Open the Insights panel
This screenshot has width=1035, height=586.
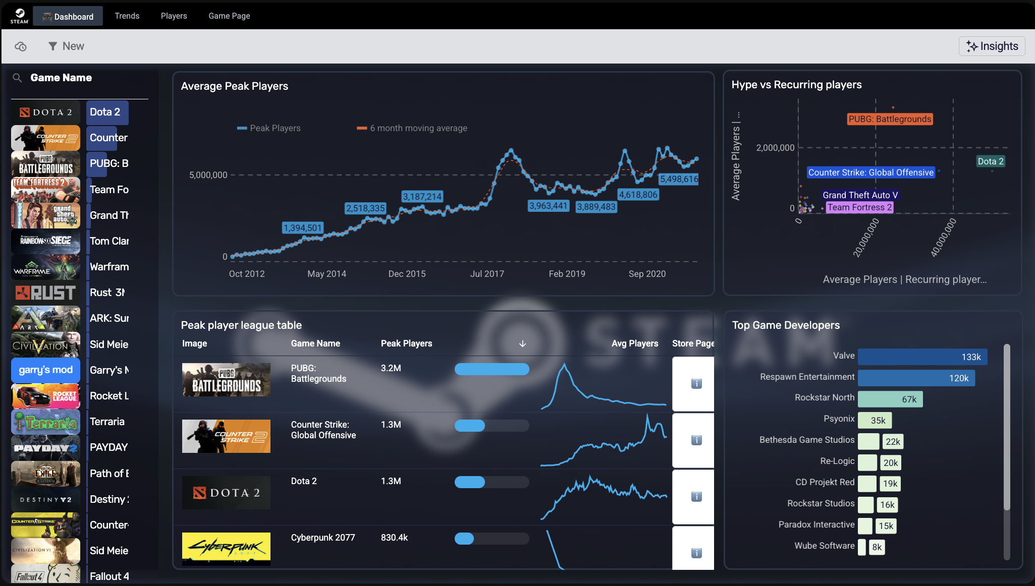pos(992,46)
